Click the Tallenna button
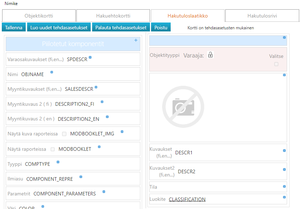Viewport: 301px width, 209px height. pyautogui.click(x=14, y=28)
